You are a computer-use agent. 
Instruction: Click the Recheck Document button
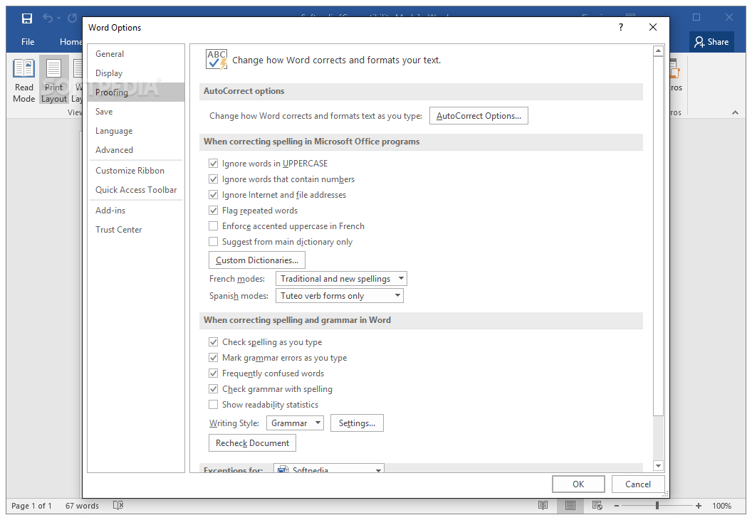click(252, 443)
